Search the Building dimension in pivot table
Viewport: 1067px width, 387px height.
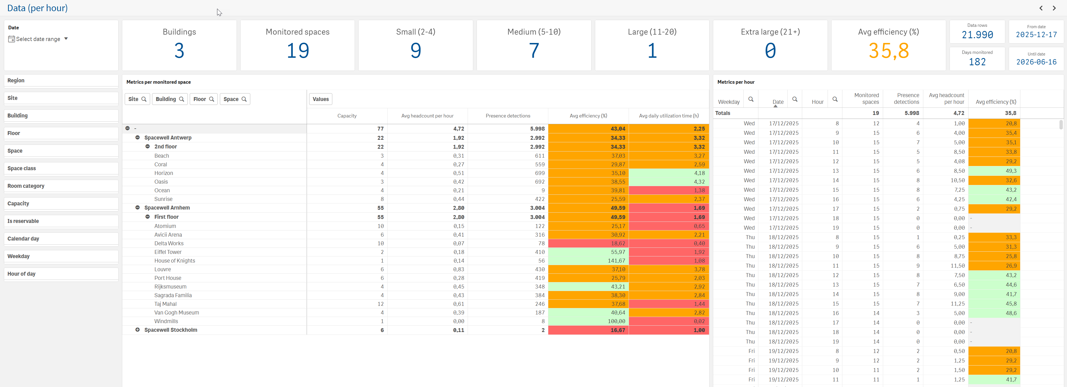[x=181, y=99]
